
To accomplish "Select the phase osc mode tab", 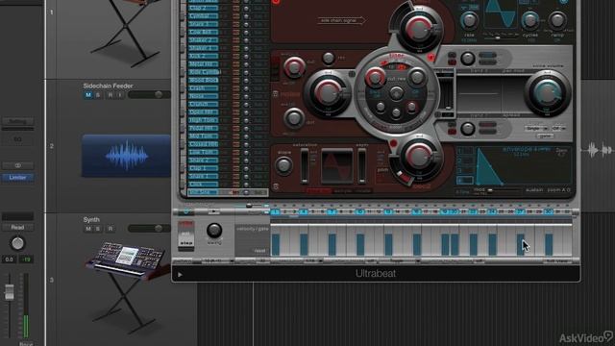I will click(318, 191).
